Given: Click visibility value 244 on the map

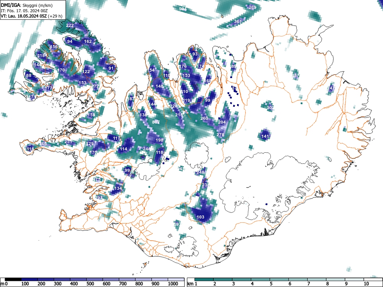Looking at the screenshot, I should 147,149.
